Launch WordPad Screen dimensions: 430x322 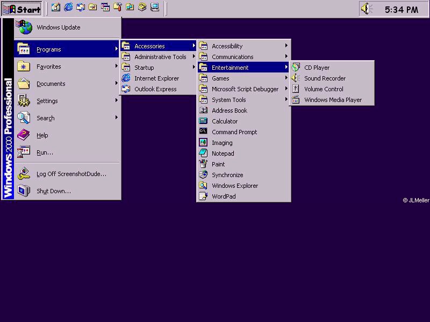point(243,196)
